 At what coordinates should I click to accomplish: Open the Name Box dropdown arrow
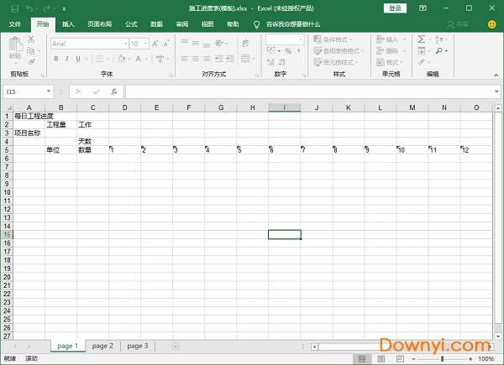coord(50,91)
